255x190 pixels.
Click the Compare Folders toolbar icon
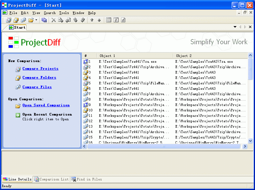(x=16, y=20)
